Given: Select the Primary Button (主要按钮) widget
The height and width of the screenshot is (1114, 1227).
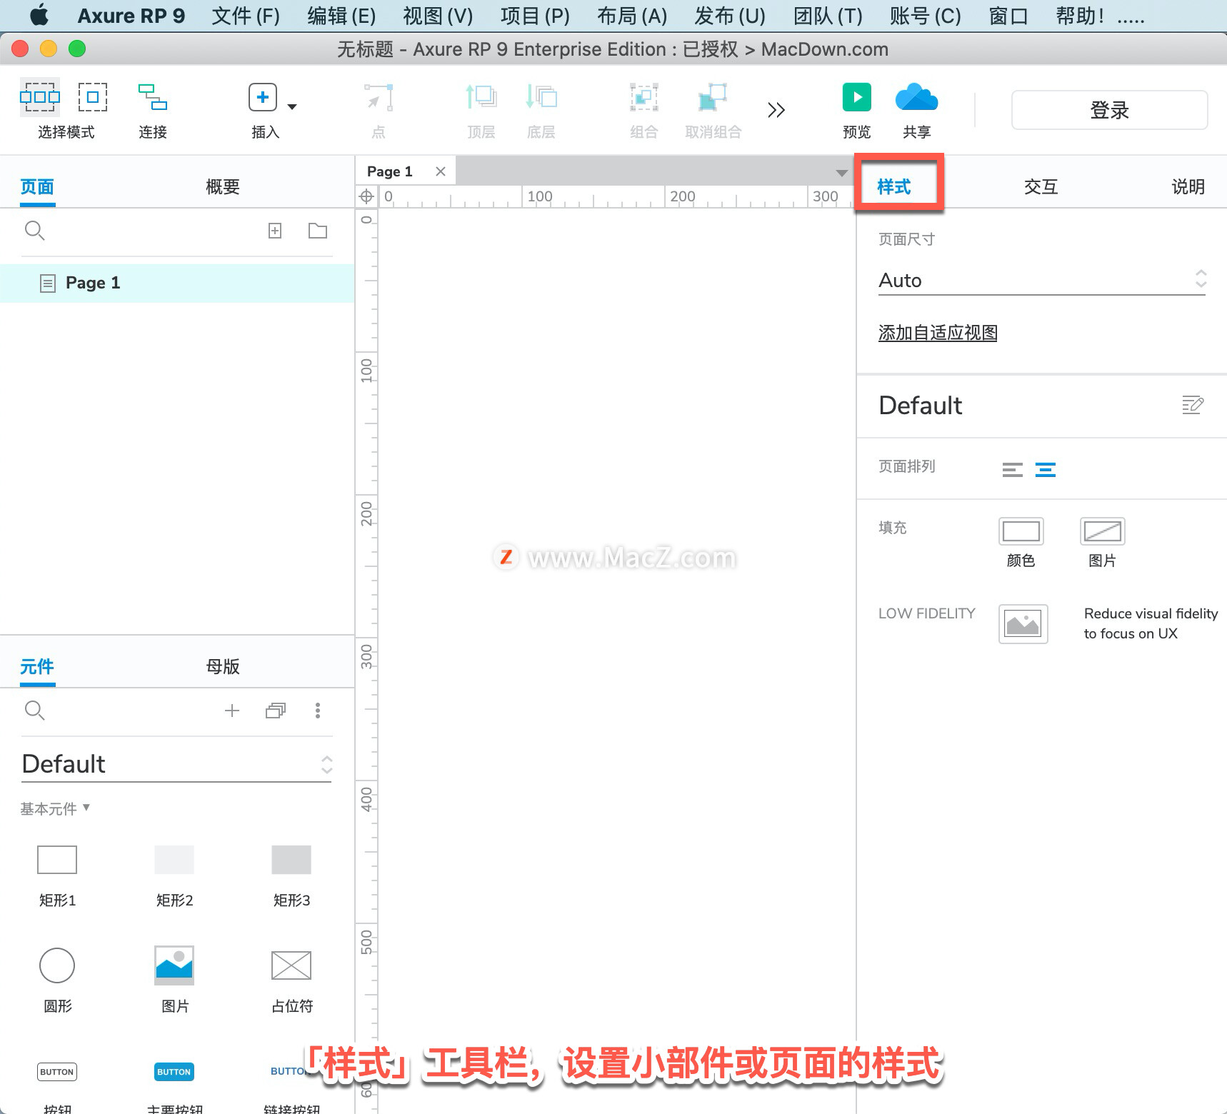Looking at the screenshot, I should 174,1072.
